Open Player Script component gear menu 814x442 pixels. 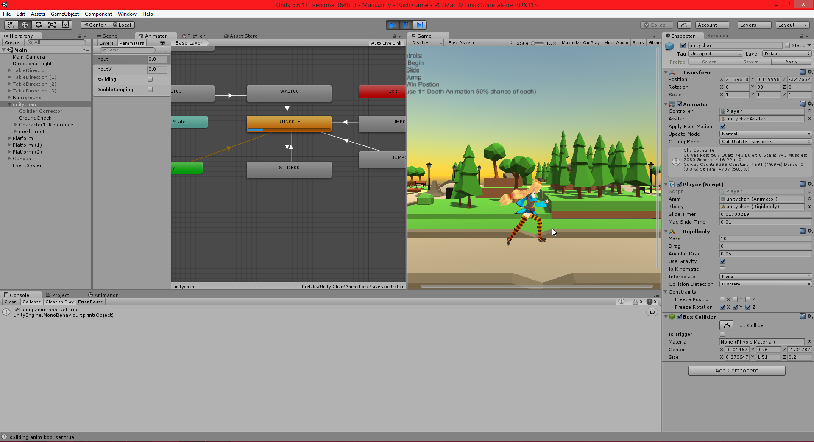810,184
